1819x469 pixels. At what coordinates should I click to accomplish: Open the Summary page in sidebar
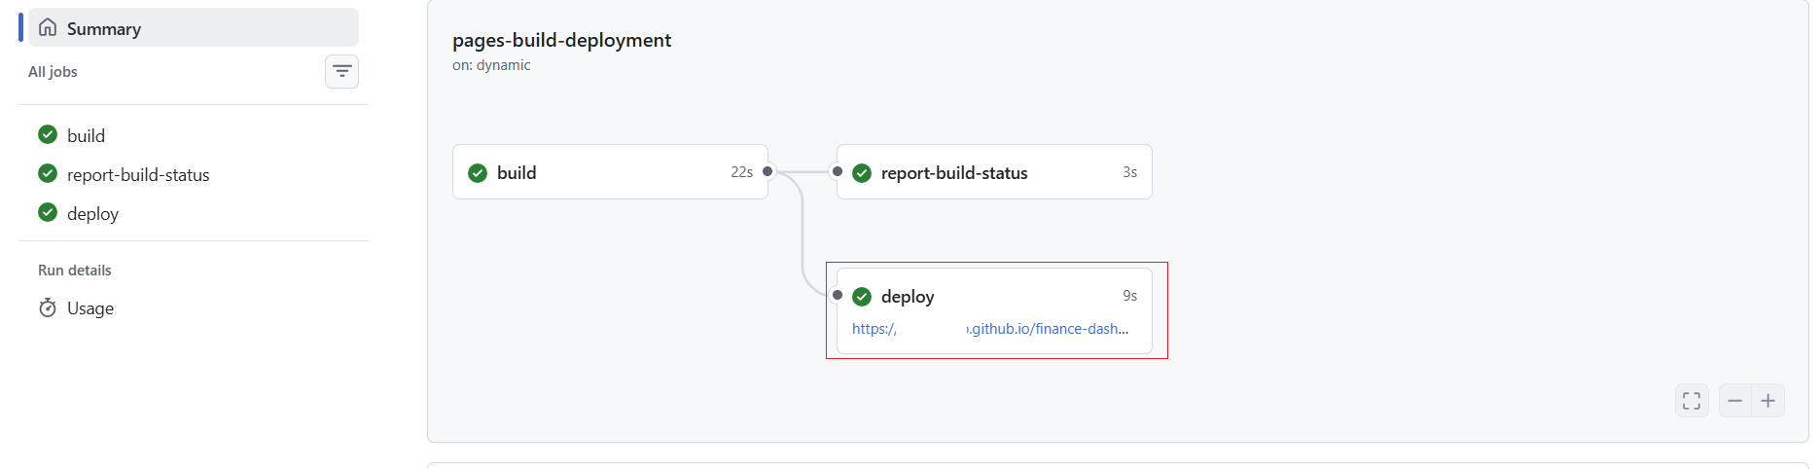[194, 28]
